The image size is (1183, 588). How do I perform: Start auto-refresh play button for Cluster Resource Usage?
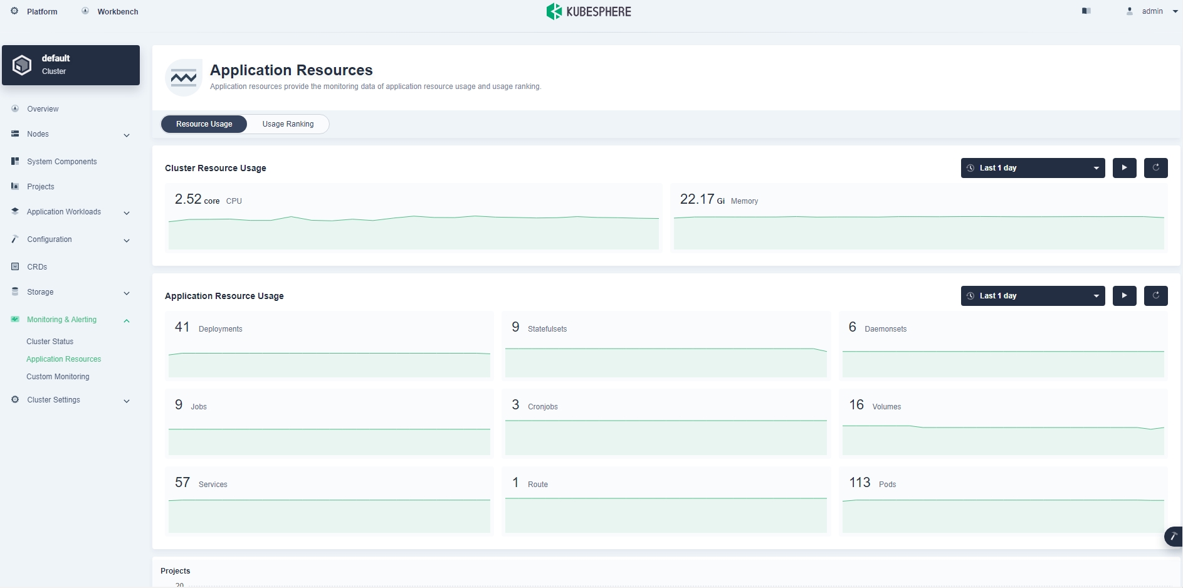tap(1124, 168)
